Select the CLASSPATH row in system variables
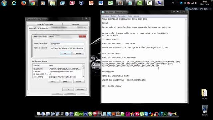213x120 pixels. (57, 69)
